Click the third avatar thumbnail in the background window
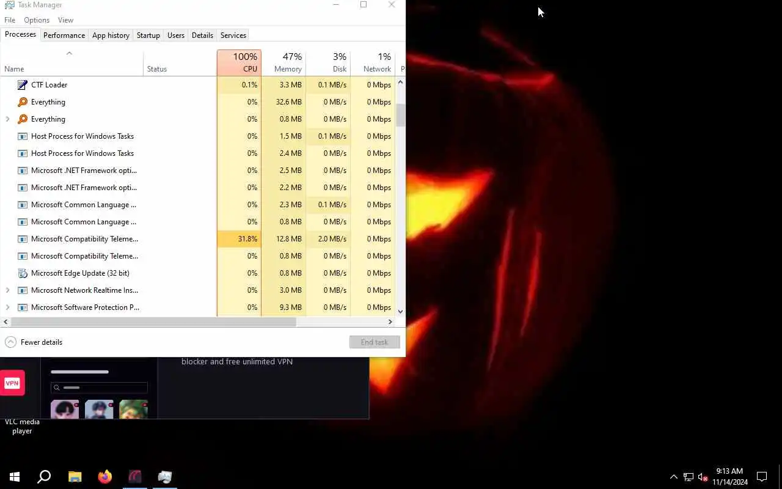The image size is (782, 489). (x=133, y=409)
